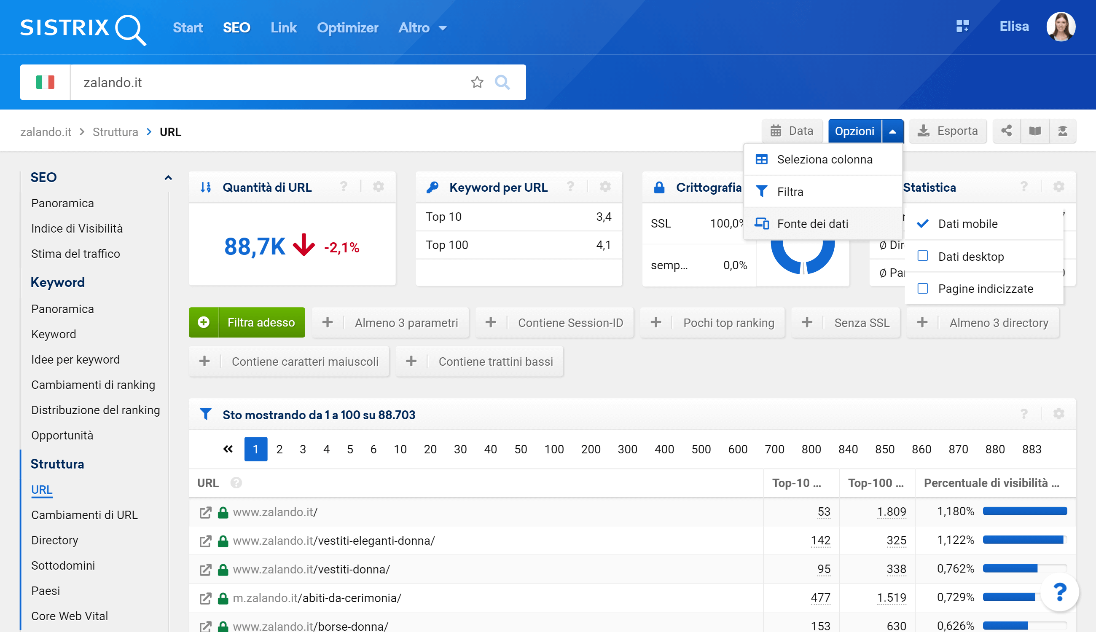The image size is (1096, 632).
Task: Add Contiene Session-ID filter
Action: coord(554,322)
